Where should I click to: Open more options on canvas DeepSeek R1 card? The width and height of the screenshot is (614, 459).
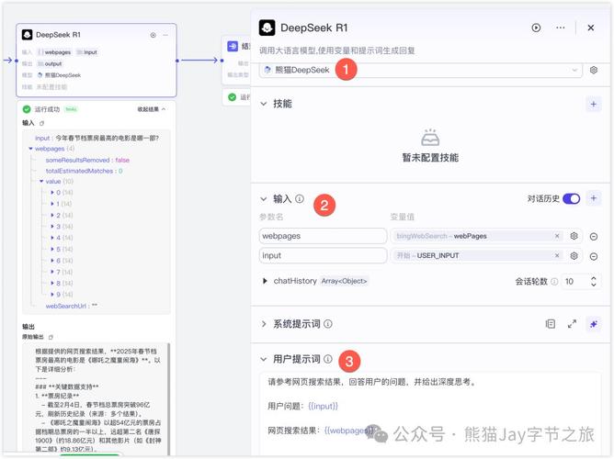pos(165,35)
